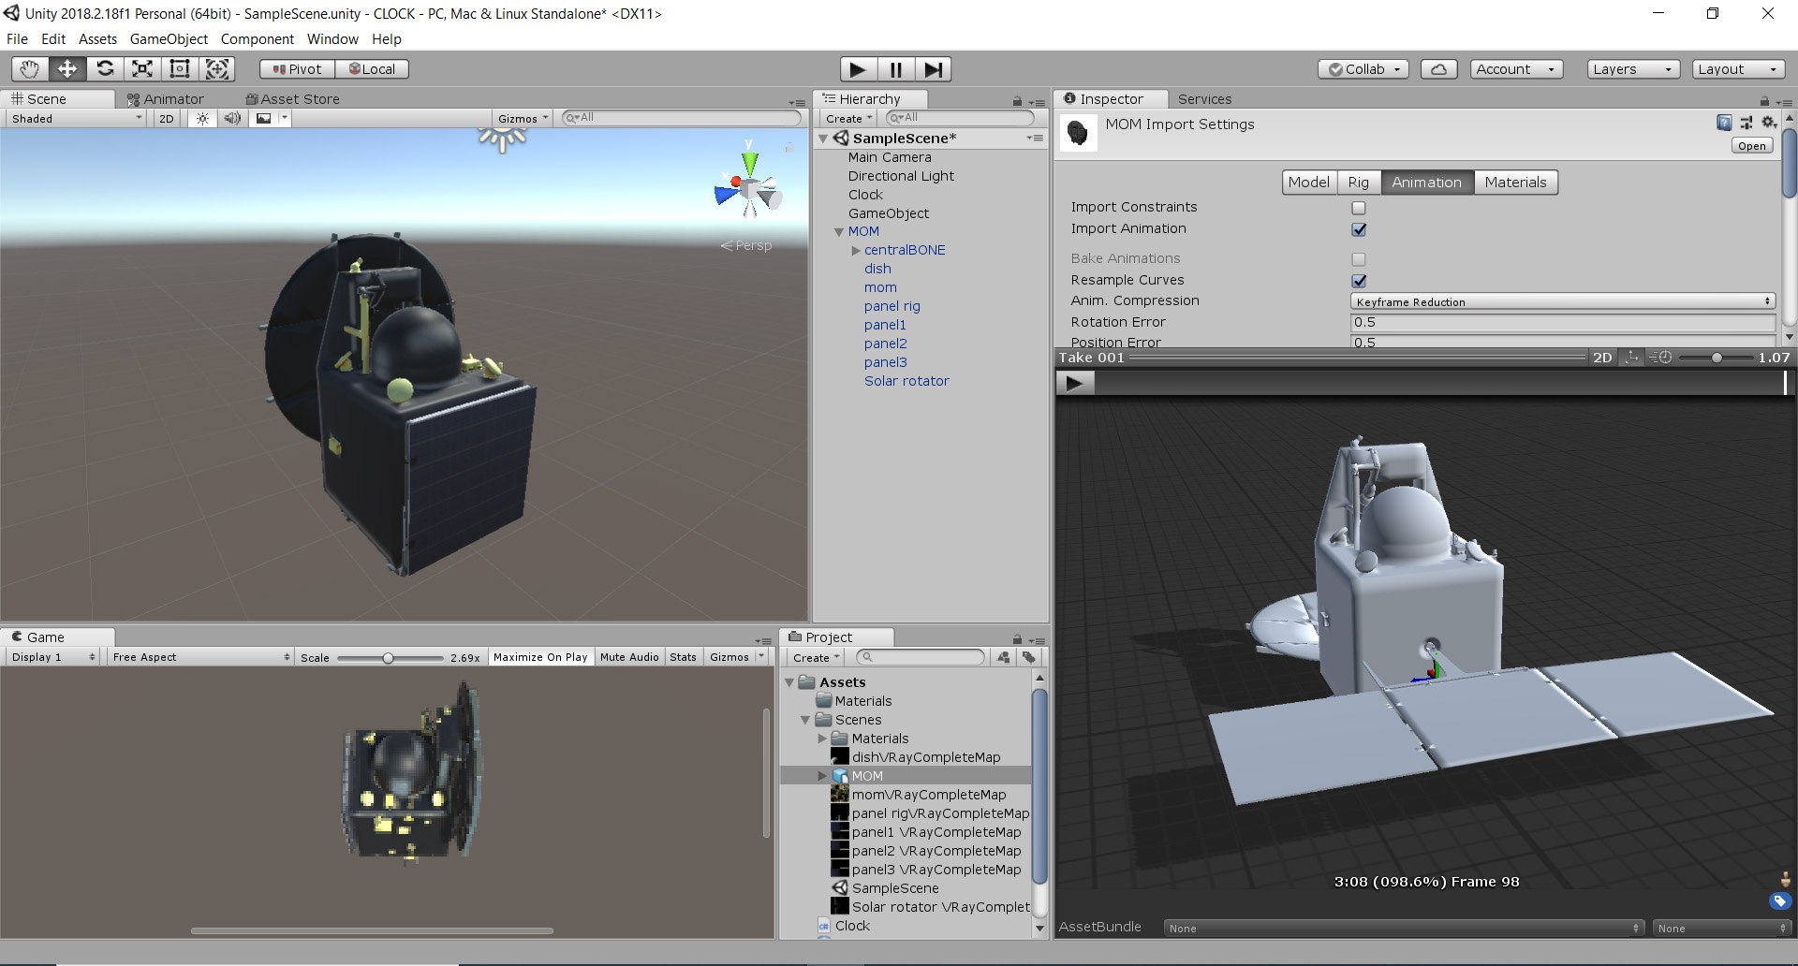Start Play mode with the Play button
1798x966 pixels.
(858, 69)
